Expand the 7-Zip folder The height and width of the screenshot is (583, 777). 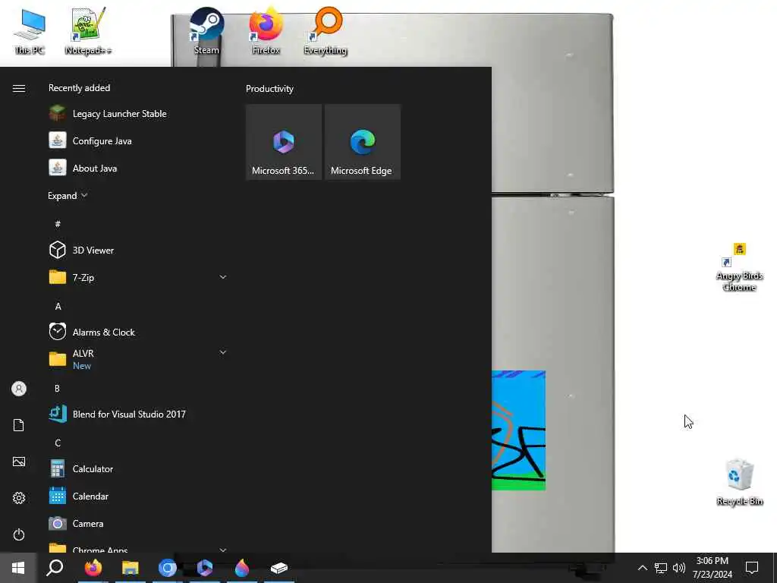(223, 277)
